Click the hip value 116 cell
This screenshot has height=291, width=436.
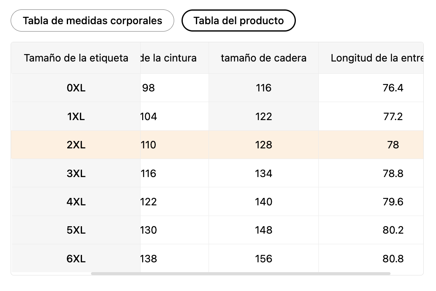tap(263, 88)
